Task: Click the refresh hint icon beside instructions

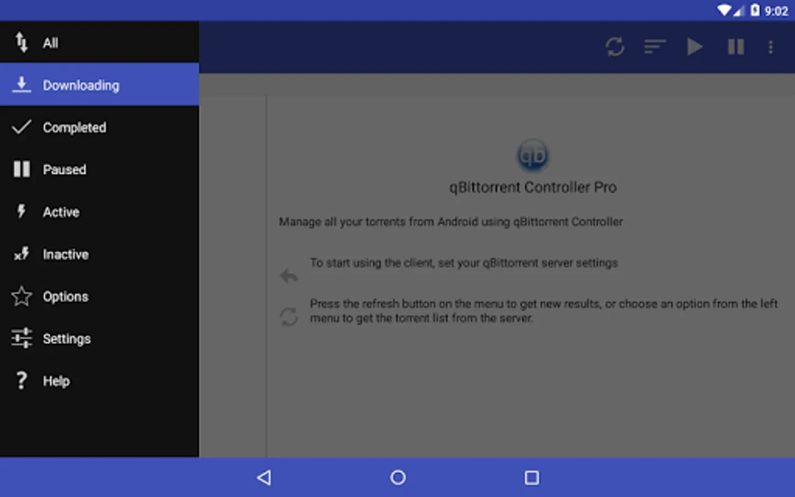Action: tap(289, 316)
